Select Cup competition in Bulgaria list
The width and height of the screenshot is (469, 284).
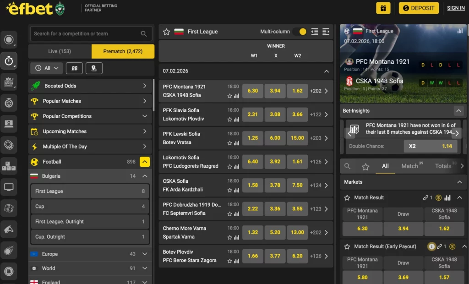[x=90, y=207]
